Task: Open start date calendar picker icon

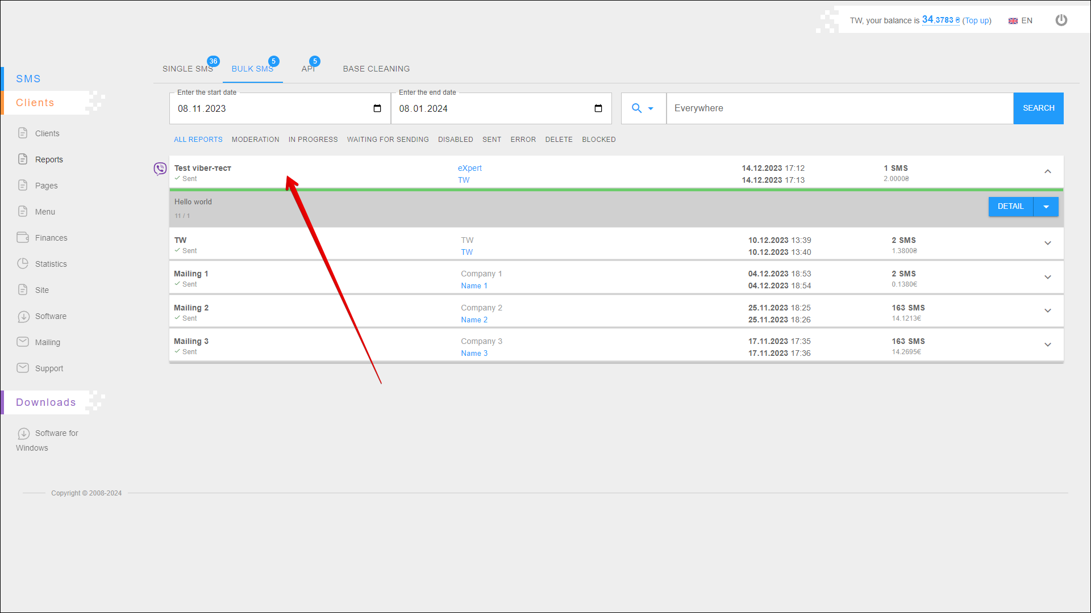Action: coord(377,108)
